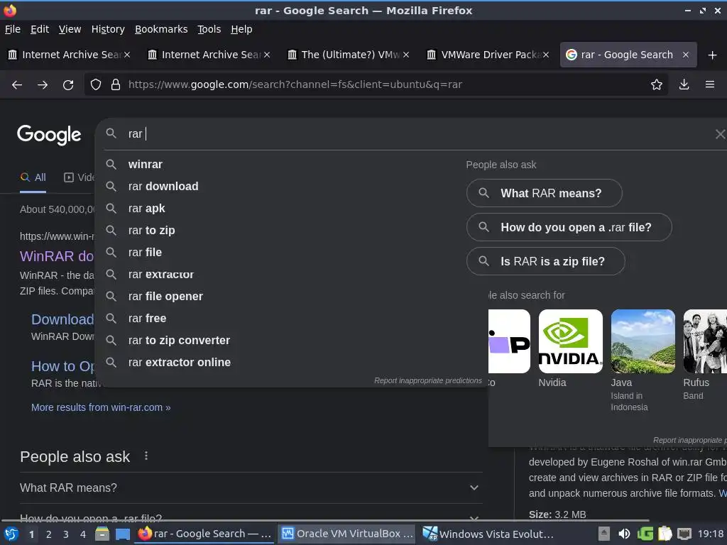Image resolution: width=727 pixels, height=545 pixels.
Task: Open the Edit menu
Action: tap(40, 29)
